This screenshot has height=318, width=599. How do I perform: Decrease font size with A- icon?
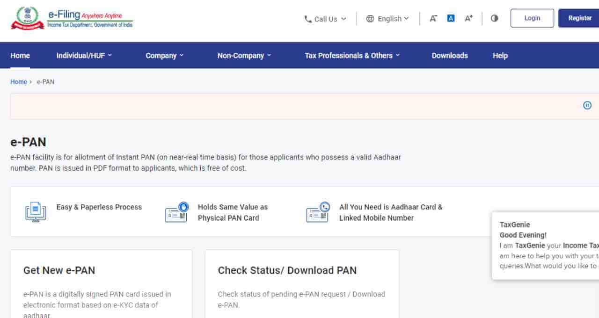click(433, 18)
